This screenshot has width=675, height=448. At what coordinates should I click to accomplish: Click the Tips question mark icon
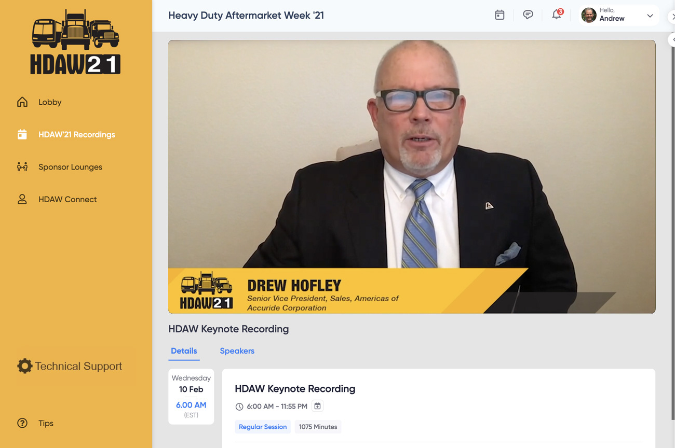pyautogui.click(x=22, y=423)
